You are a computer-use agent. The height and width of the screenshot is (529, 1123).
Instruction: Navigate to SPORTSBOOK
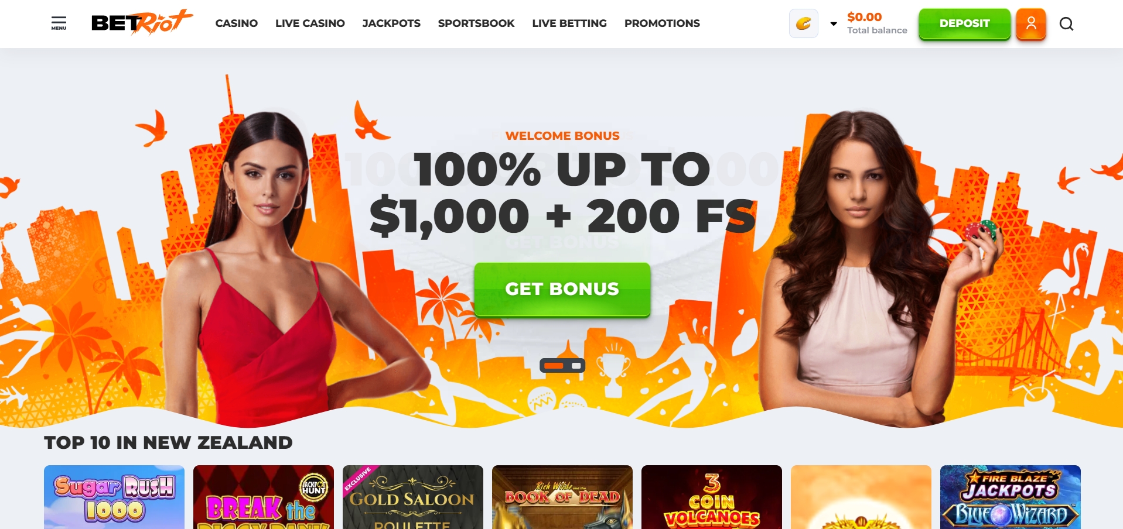[x=476, y=23]
